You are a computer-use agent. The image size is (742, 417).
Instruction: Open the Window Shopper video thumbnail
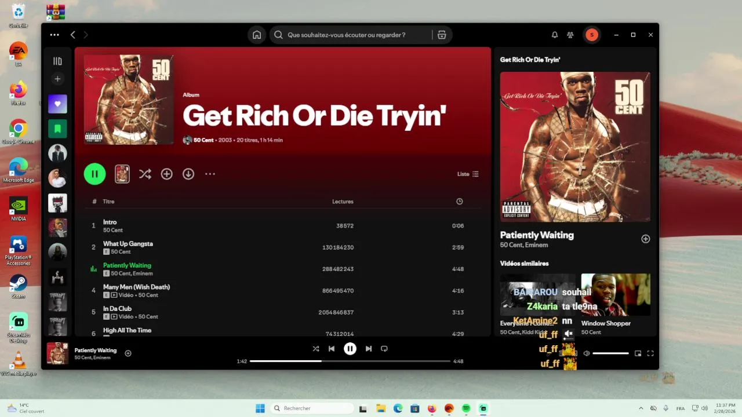coord(616,295)
